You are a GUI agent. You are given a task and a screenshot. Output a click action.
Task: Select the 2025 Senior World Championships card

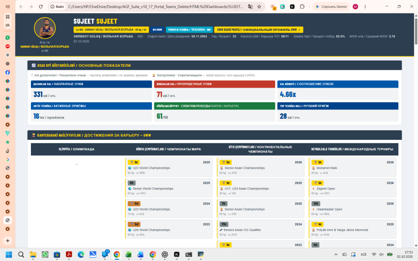[x=169, y=188]
